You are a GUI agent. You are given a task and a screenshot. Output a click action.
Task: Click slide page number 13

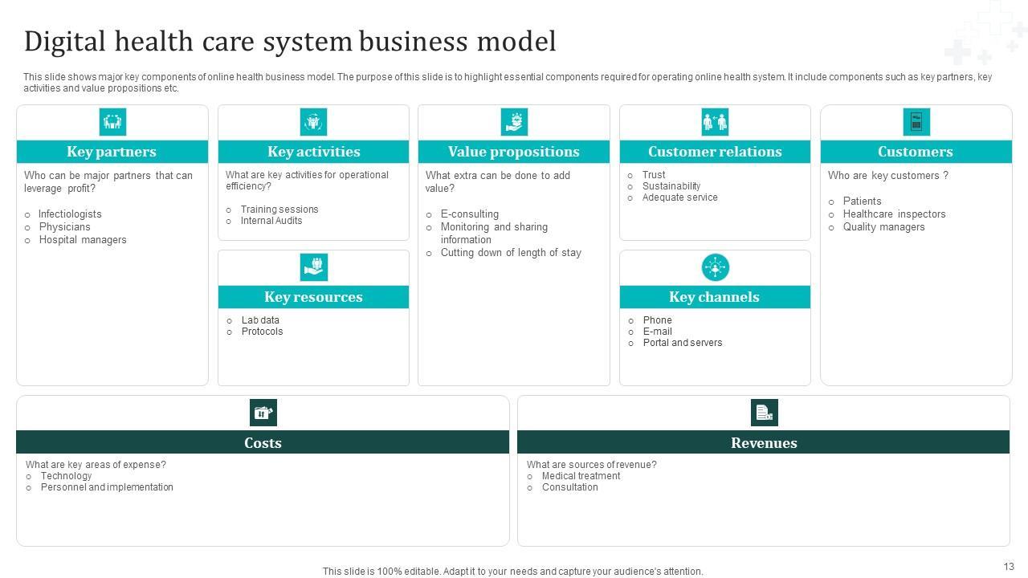[1009, 567]
